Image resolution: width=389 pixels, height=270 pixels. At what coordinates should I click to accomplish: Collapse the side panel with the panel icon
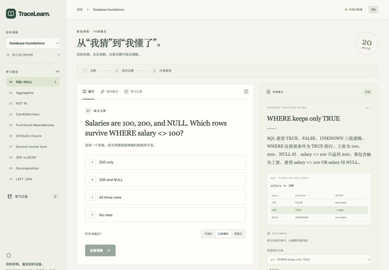coord(246,92)
